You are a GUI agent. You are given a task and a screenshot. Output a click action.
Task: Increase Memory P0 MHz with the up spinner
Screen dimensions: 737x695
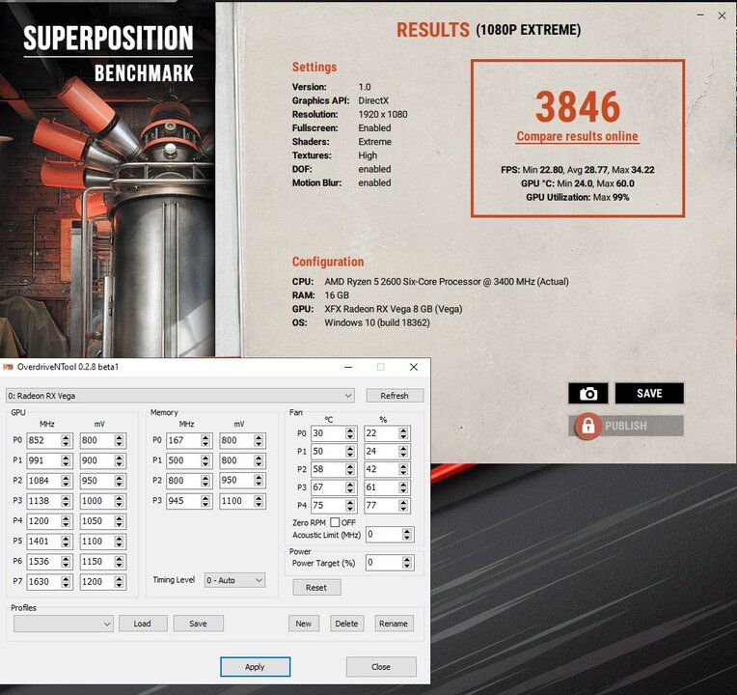pos(205,437)
